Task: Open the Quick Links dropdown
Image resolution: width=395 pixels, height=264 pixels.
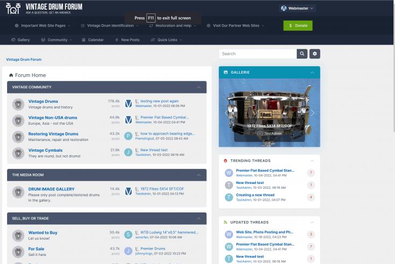Action: click(167, 40)
